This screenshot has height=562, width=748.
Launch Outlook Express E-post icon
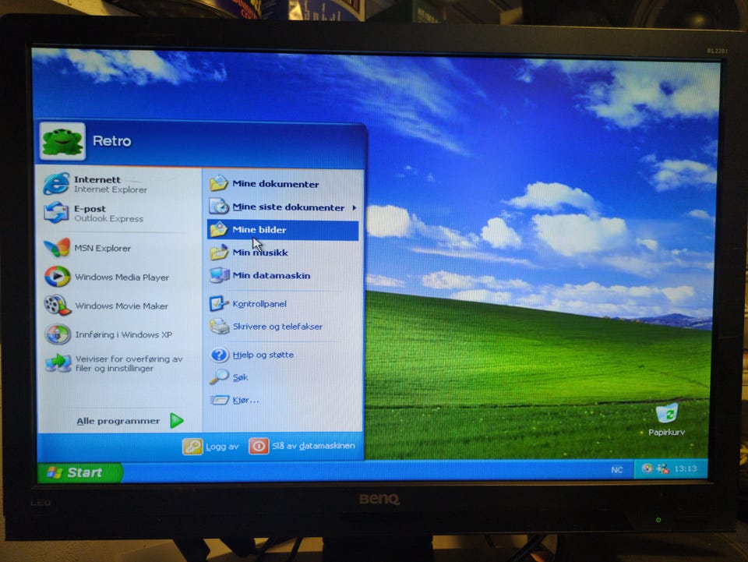[56, 213]
